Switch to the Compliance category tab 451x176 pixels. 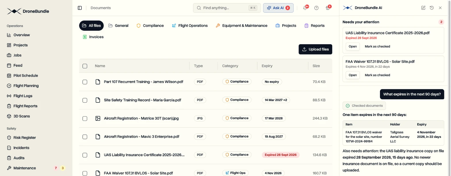pos(150,26)
